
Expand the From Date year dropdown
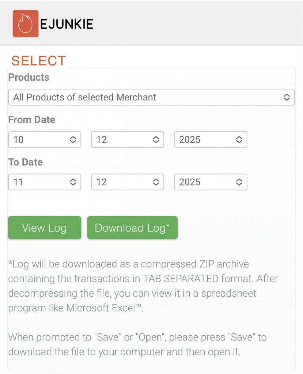210,140
